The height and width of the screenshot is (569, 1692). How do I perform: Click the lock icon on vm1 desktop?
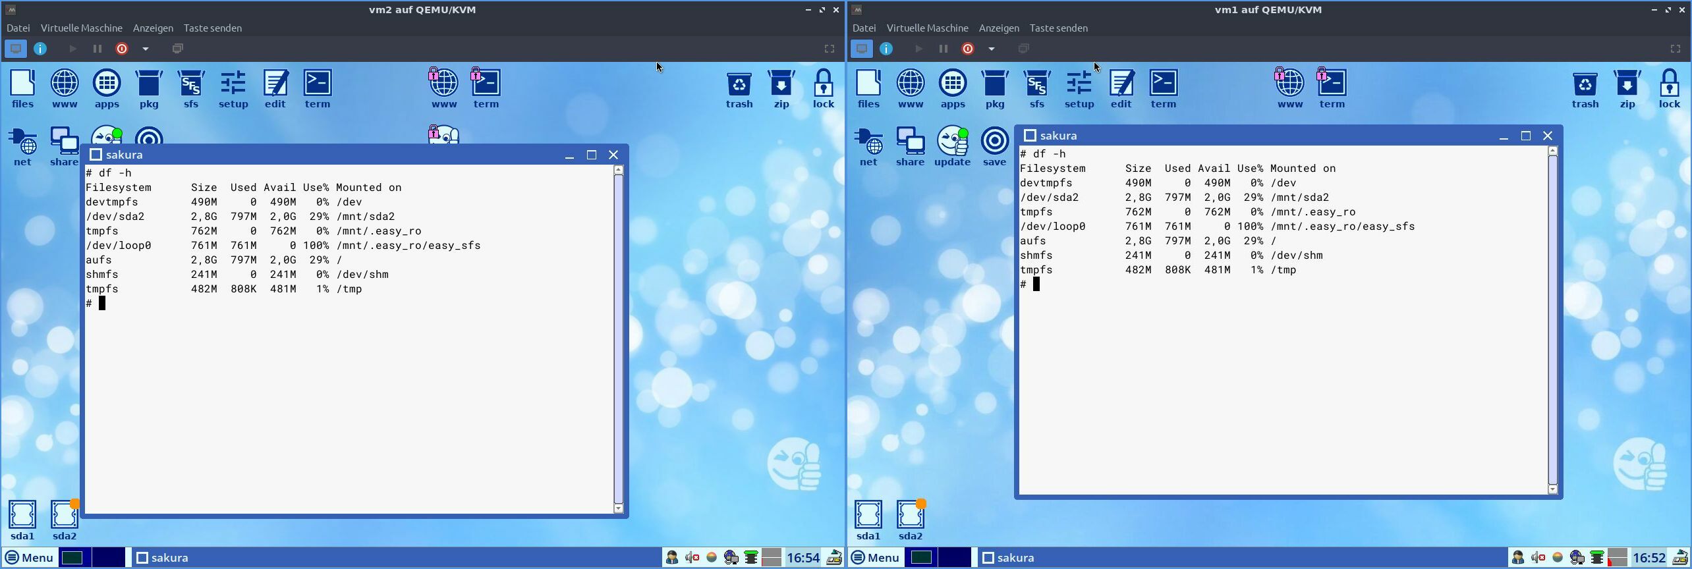[x=1669, y=89]
